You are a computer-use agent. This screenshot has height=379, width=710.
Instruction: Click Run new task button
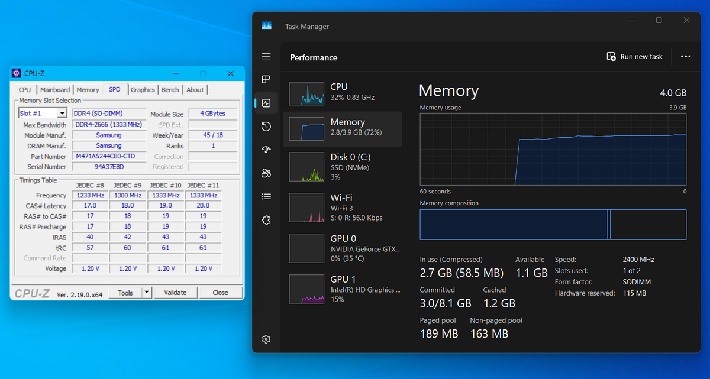point(635,57)
